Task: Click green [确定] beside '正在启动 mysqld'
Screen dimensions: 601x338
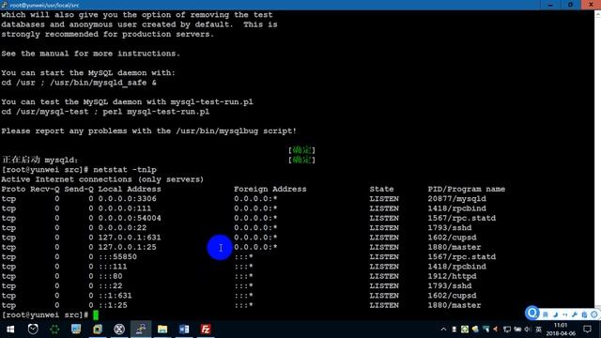Action: [x=301, y=160]
